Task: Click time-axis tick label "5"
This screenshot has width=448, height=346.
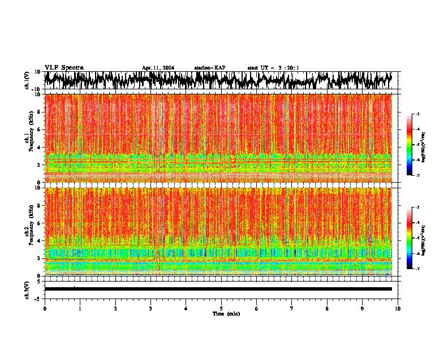Action: tap(221, 309)
